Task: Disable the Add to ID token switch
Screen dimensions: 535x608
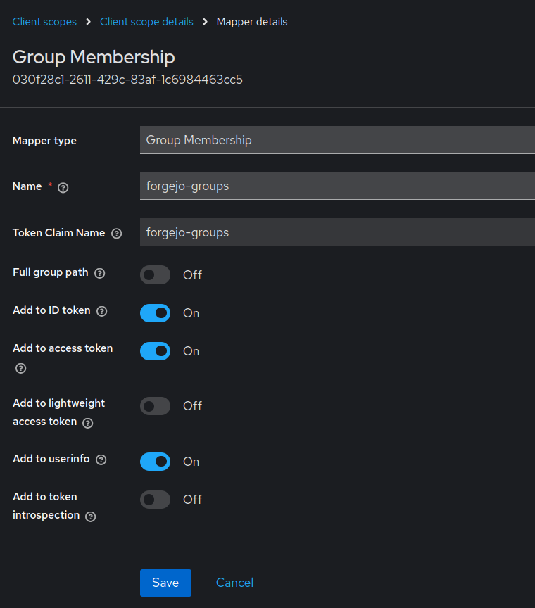Action: (x=156, y=313)
